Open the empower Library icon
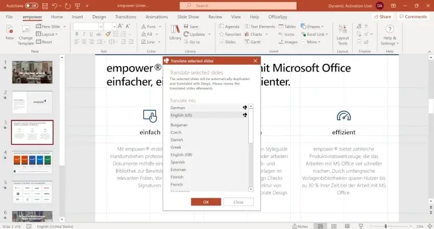434x229 pixels. point(175,33)
